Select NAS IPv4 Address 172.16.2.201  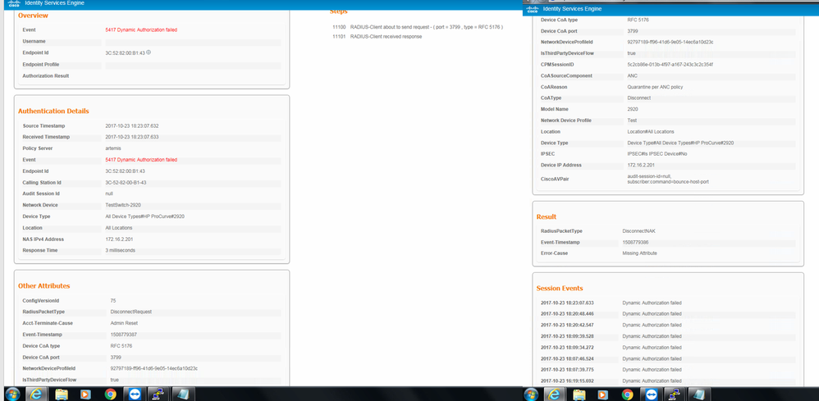tap(119, 239)
